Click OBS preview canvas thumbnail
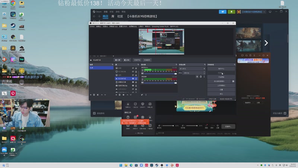 [161, 41]
